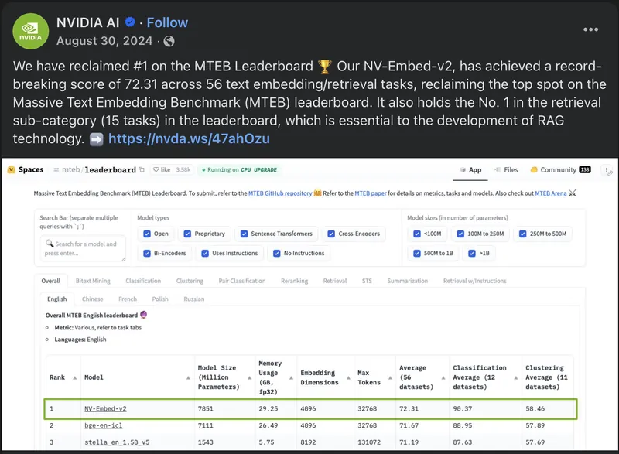This screenshot has width=619, height=454.
Task: Switch to the Clustering tab
Action: tap(190, 281)
